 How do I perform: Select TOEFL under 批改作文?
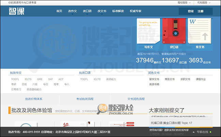coord(15,79)
